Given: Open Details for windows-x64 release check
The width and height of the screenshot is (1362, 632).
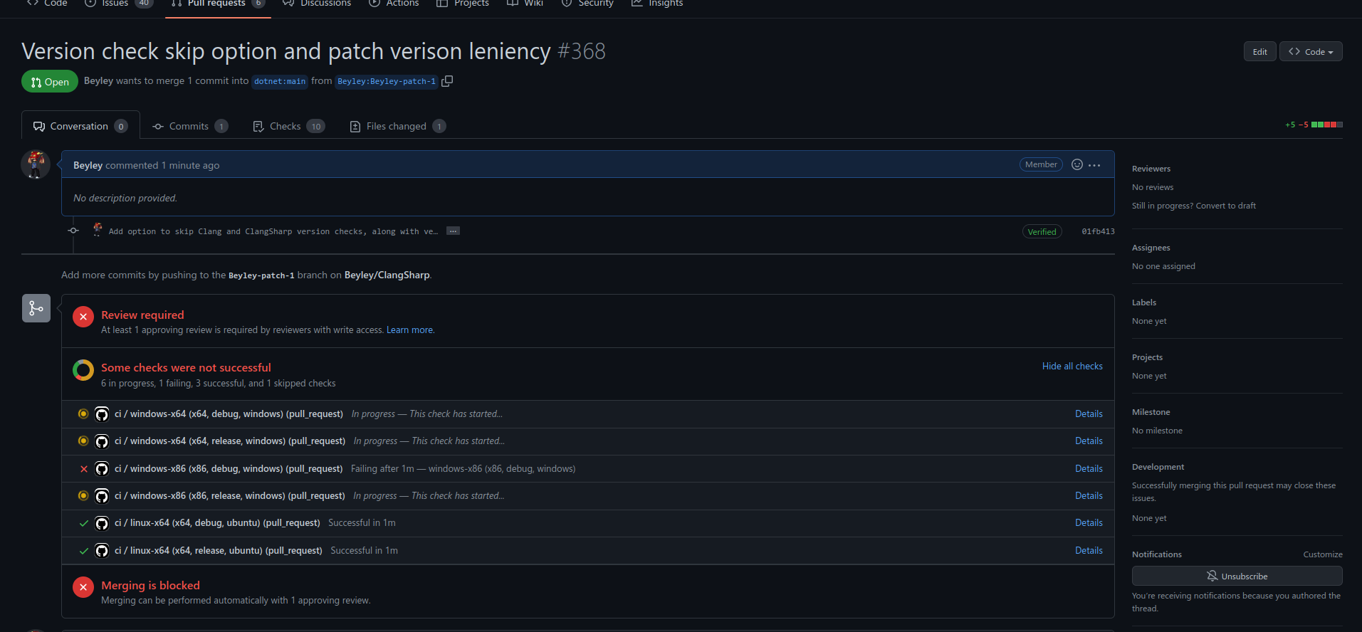Looking at the screenshot, I should tap(1089, 441).
